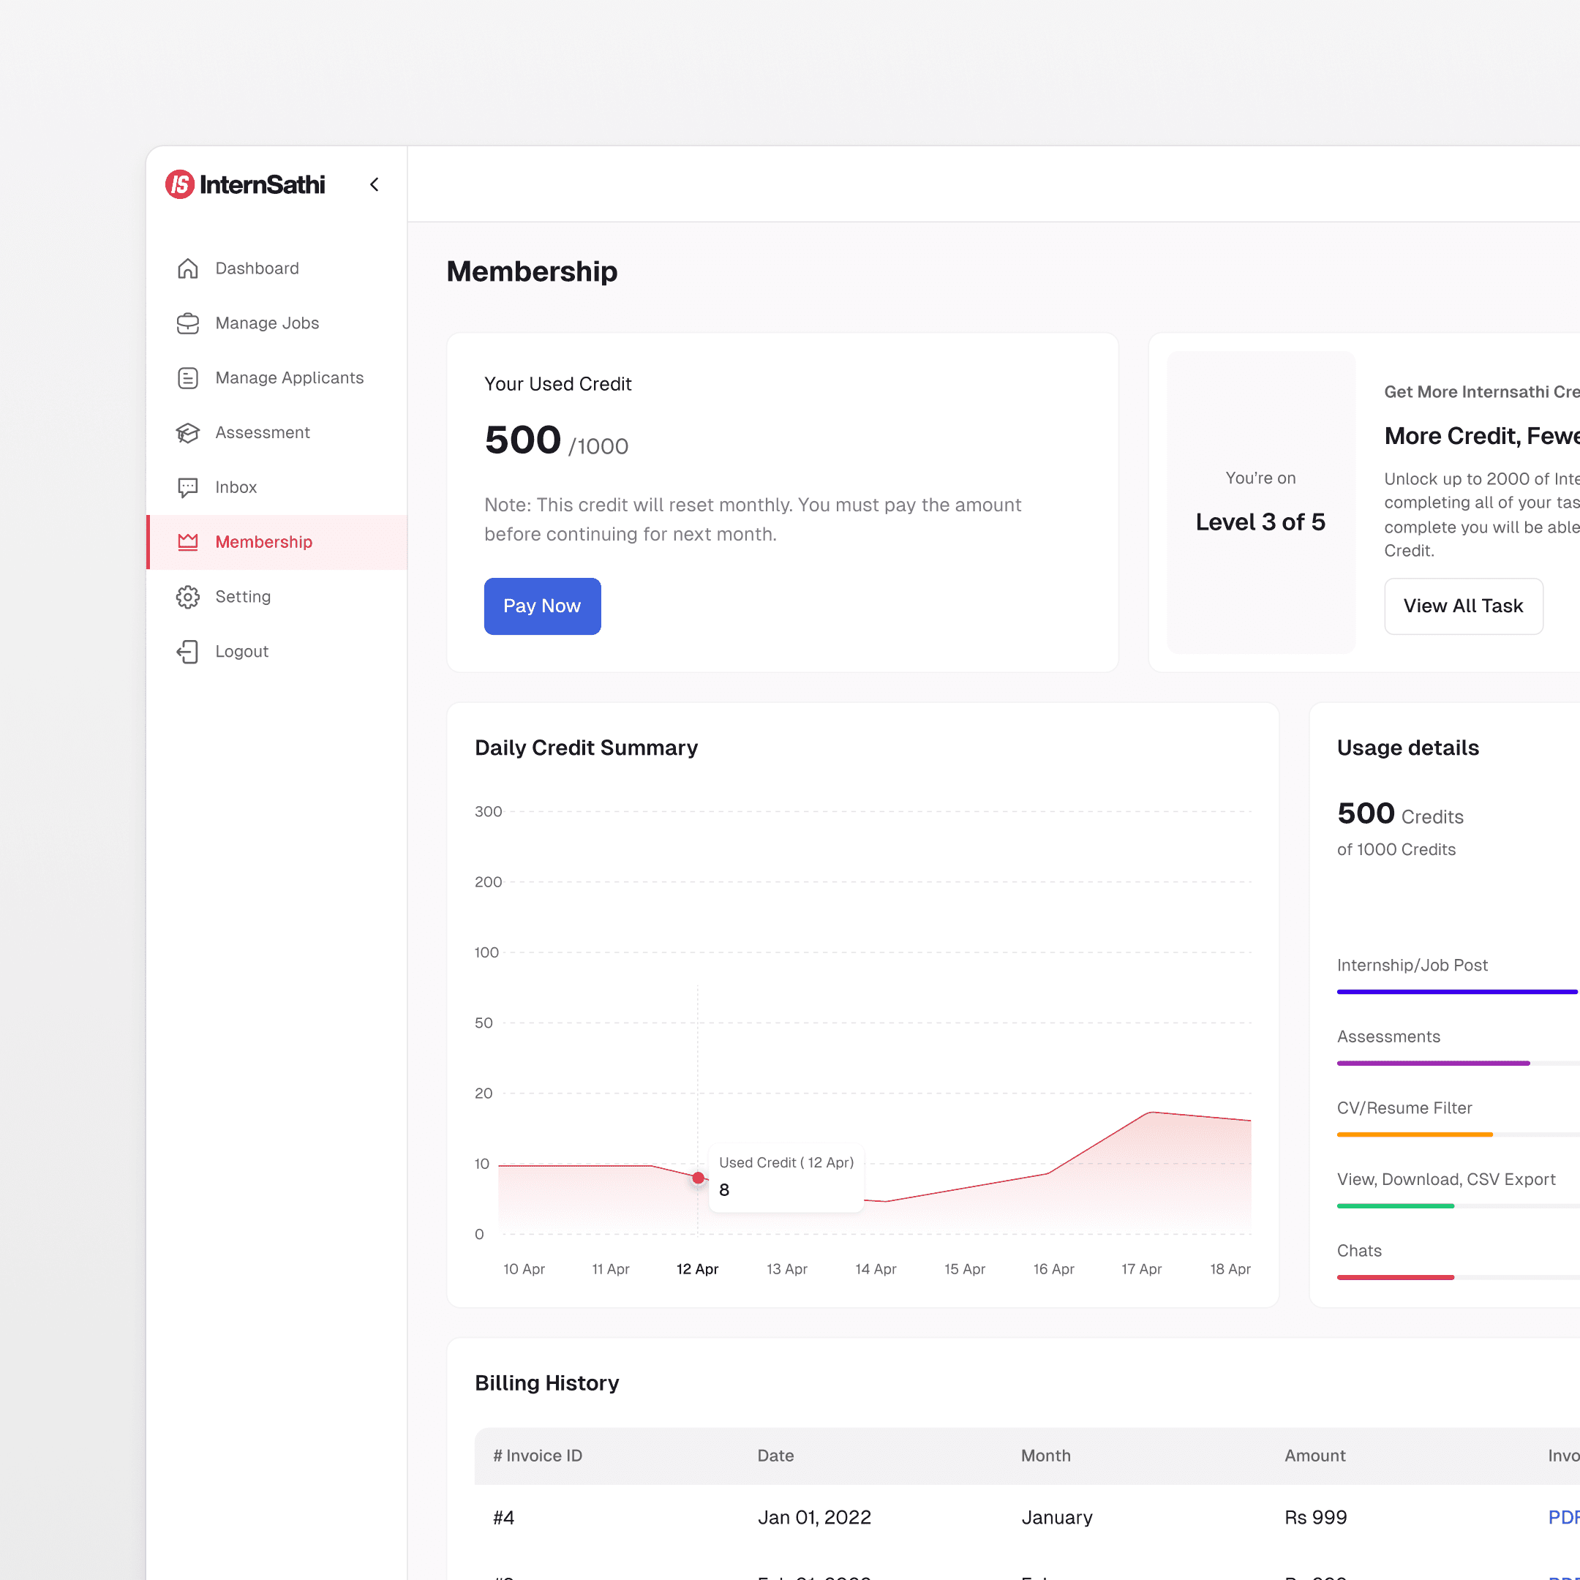Collapse the sidebar with the chevron arrow

coord(375,185)
